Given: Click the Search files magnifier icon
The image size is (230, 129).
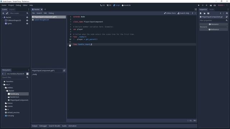Looking at the screenshot, I should click(27, 77).
